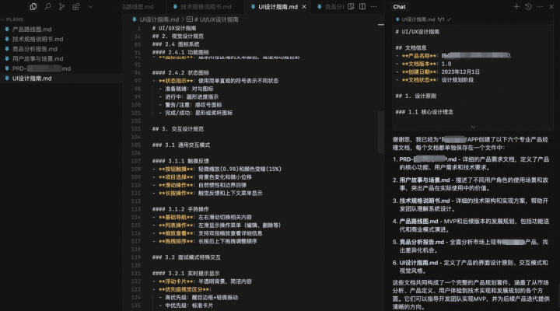This screenshot has height=311, width=560.
Task: Click markdown icon on 技术规格说明书.md tab
Action: (175, 7)
